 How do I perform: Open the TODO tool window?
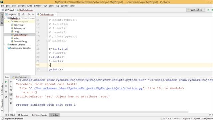coord(10,115)
